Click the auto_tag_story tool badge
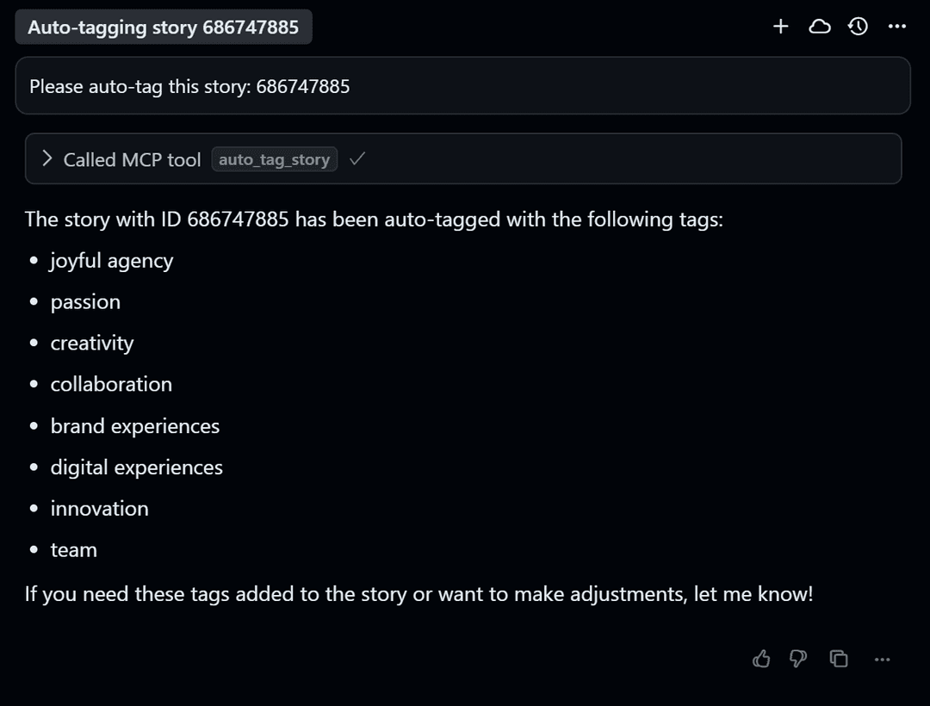The width and height of the screenshot is (930, 706). click(x=274, y=158)
